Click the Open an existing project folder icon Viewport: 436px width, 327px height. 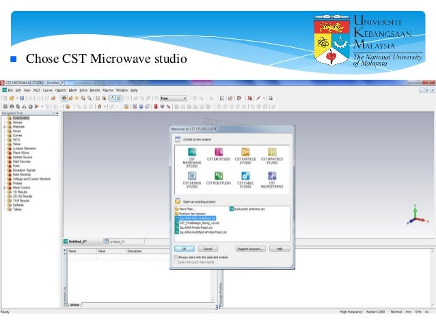[x=178, y=201]
